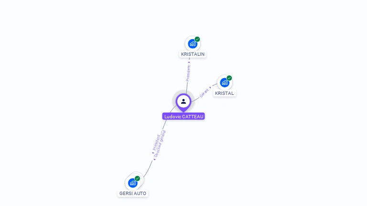The width and height of the screenshot is (367, 206).
Task: Select the KRISTALIN company building icon
Action: tap(193, 44)
